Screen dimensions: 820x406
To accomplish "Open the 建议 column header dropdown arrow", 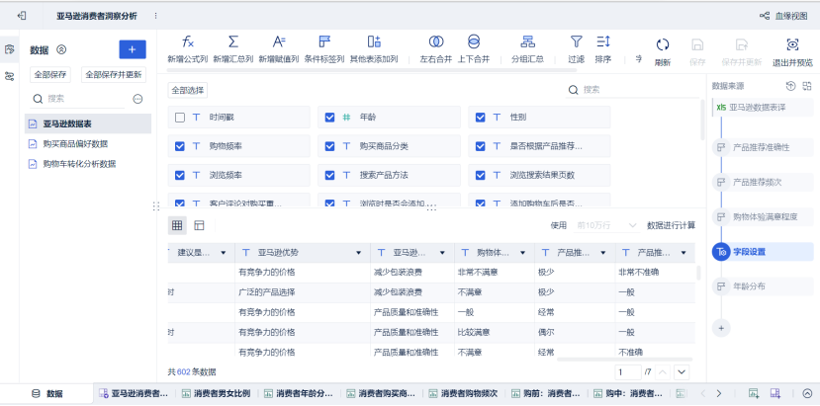I will (x=224, y=253).
